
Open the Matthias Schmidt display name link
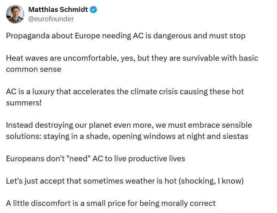click(x=58, y=10)
